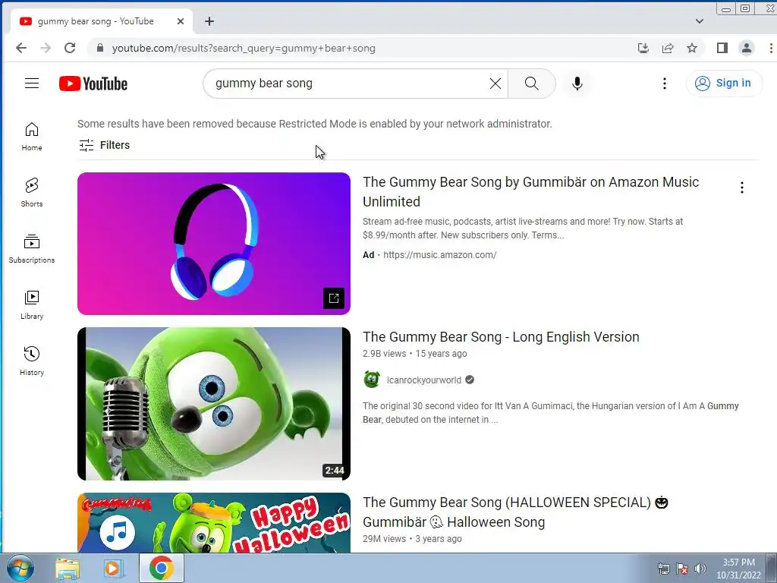Viewport: 777px width, 583px height.
Task: Bookmark this tab with the star
Action: tap(692, 48)
